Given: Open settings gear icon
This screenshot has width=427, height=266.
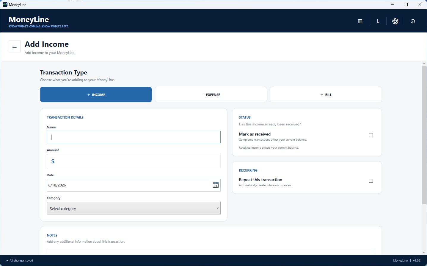Looking at the screenshot, I should coord(395,21).
